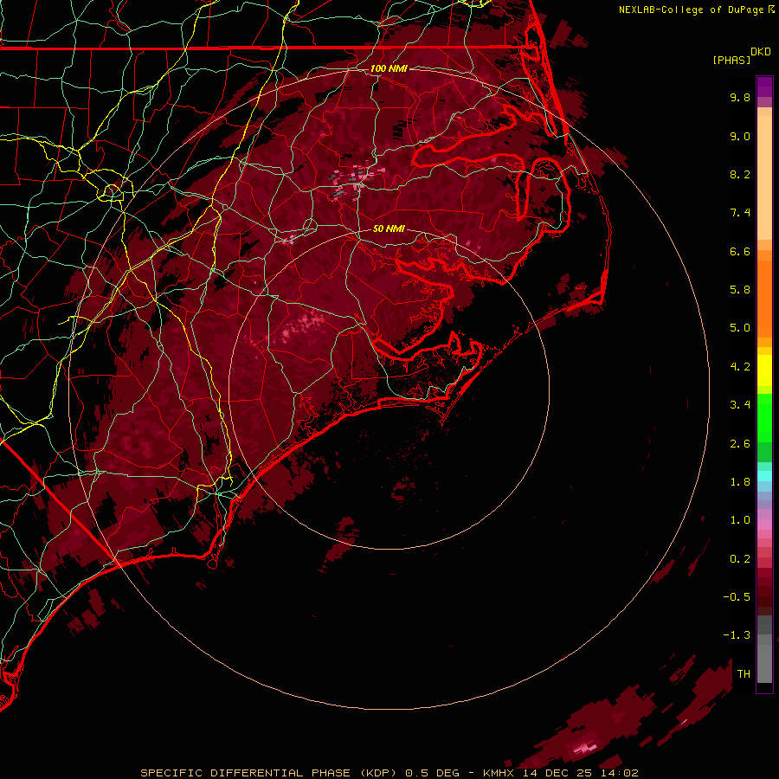The height and width of the screenshot is (779, 779).
Task: Pick the purple top segment of color bar
Action: [764, 87]
